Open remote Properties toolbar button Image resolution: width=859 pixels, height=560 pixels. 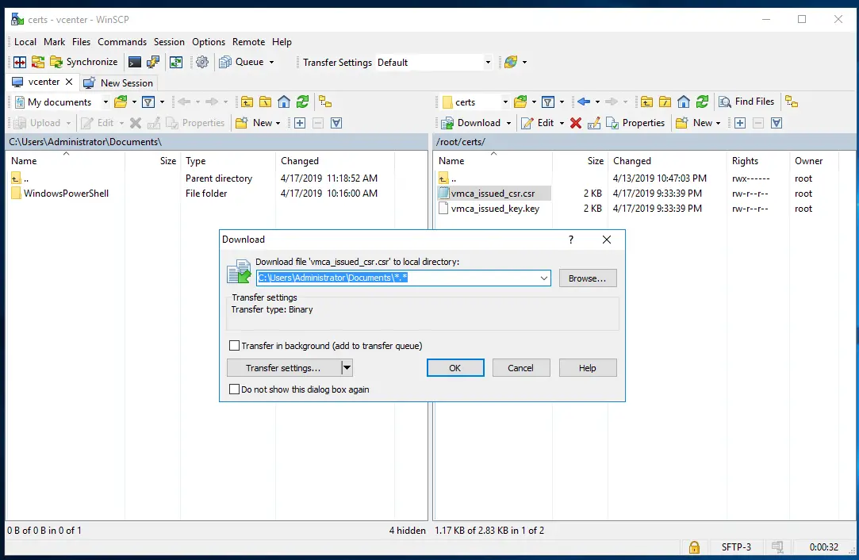point(635,123)
